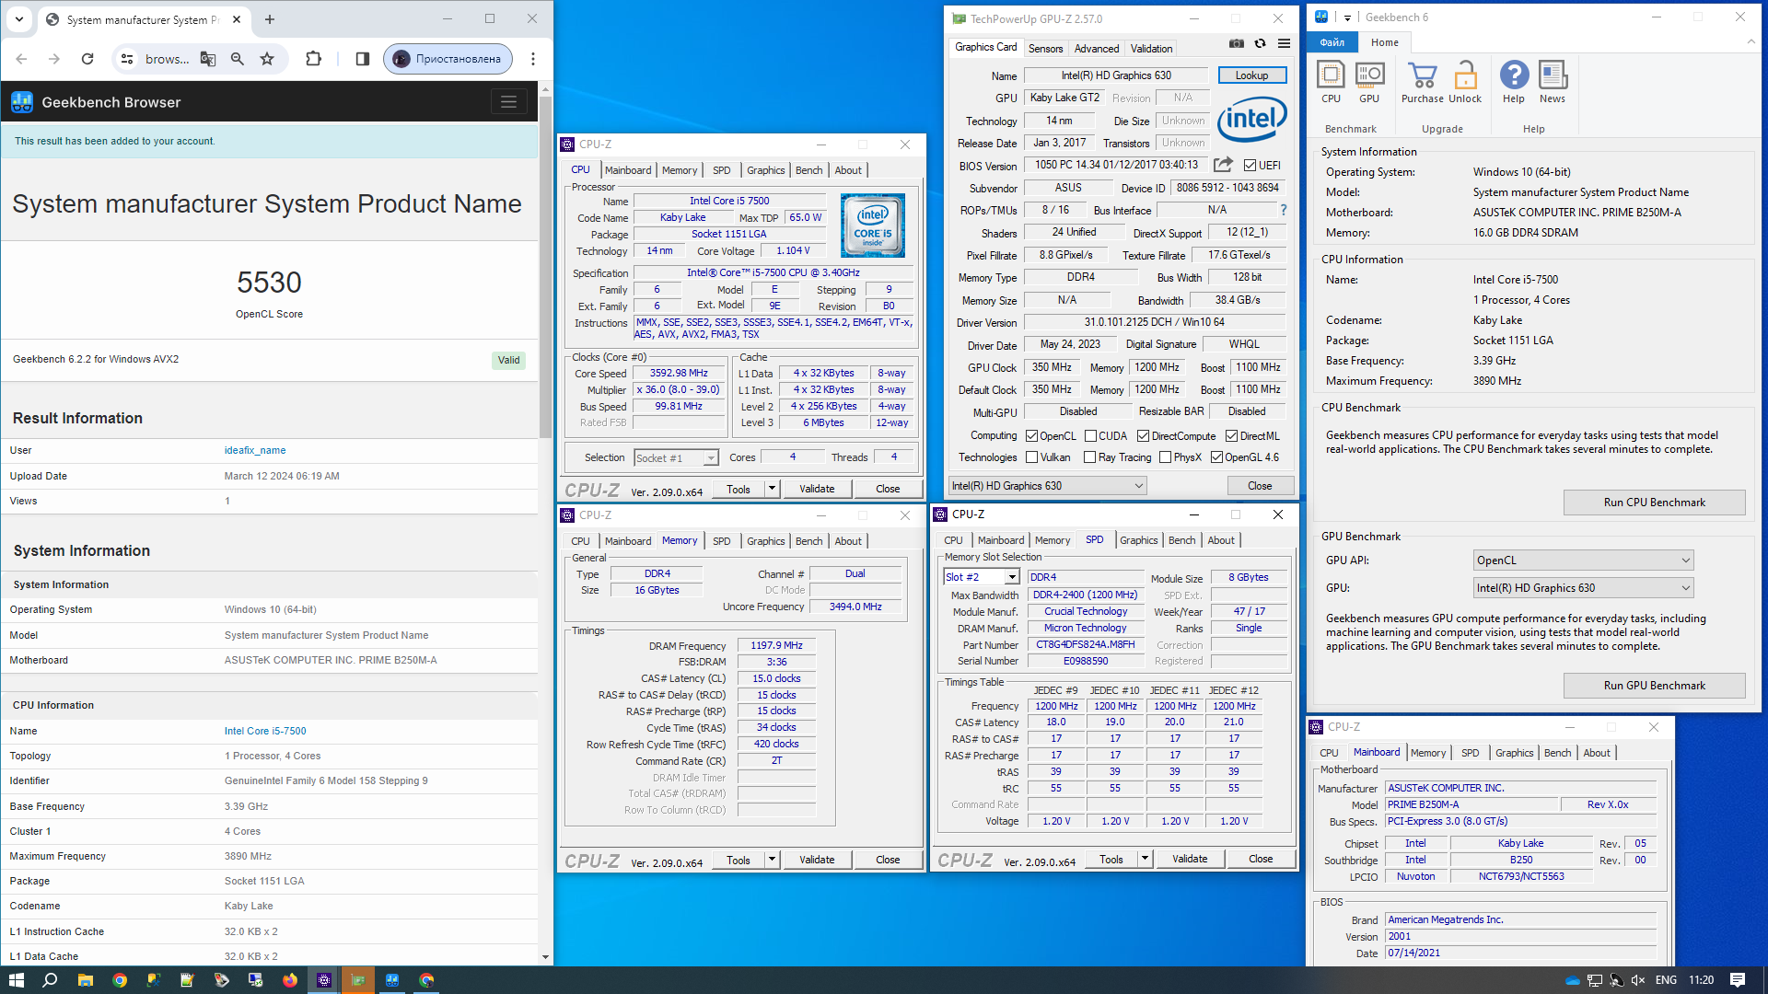Open the notification center icon in system tray

click(x=1738, y=980)
